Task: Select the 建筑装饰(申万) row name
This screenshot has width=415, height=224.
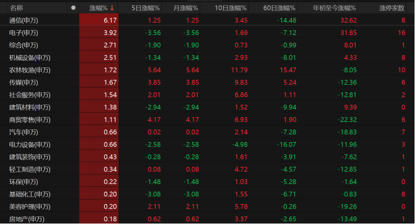Action: tap(29, 157)
